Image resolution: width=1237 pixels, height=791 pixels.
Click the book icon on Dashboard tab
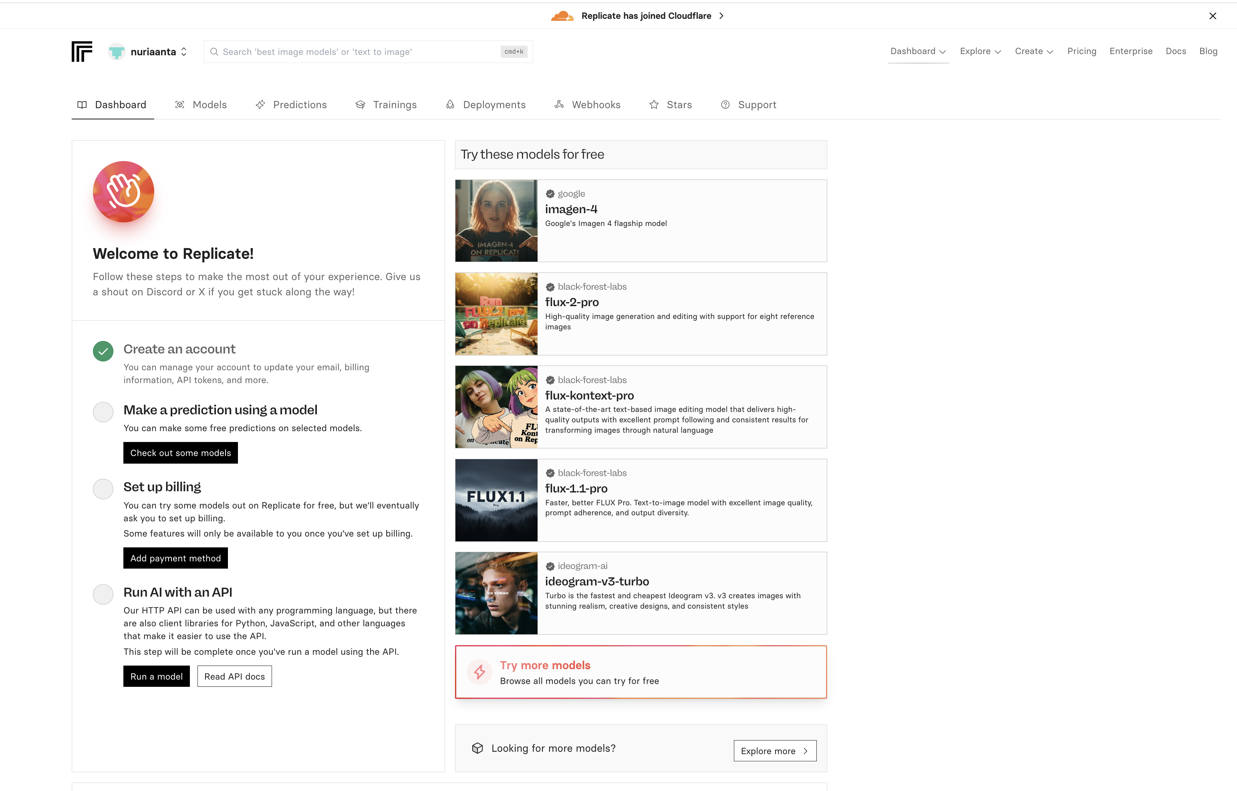point(82,105)
